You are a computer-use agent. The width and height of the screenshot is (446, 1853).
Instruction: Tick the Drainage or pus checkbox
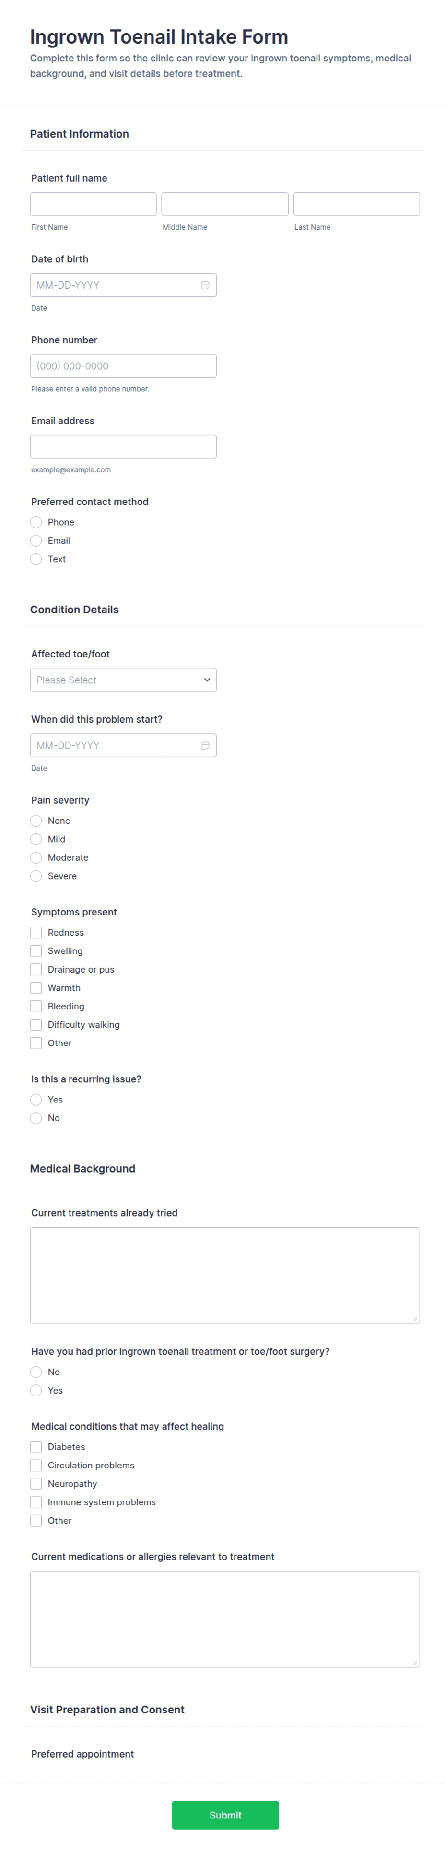pos(36,970)
